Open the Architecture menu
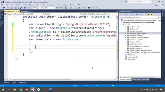The width and height of the screenshot is (165, 92). (x=51, y=5)
